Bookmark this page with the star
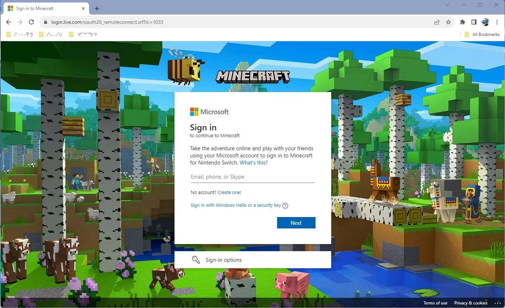The image size is (505, 308). [448, 22]
